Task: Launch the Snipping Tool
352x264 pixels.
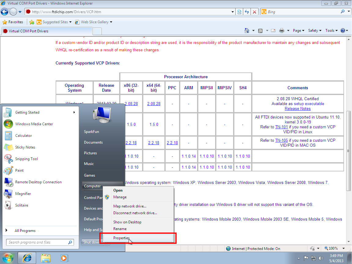Action: point(40,159)
